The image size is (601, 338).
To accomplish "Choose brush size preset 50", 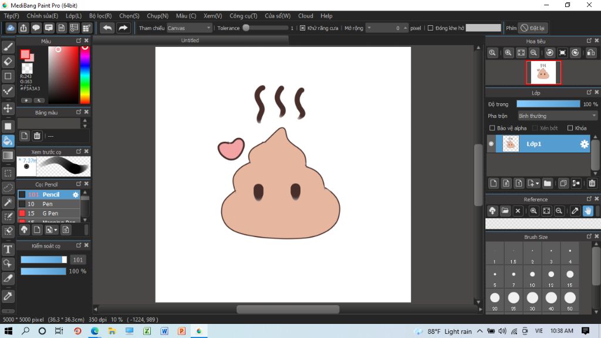I will pos(569,301).
